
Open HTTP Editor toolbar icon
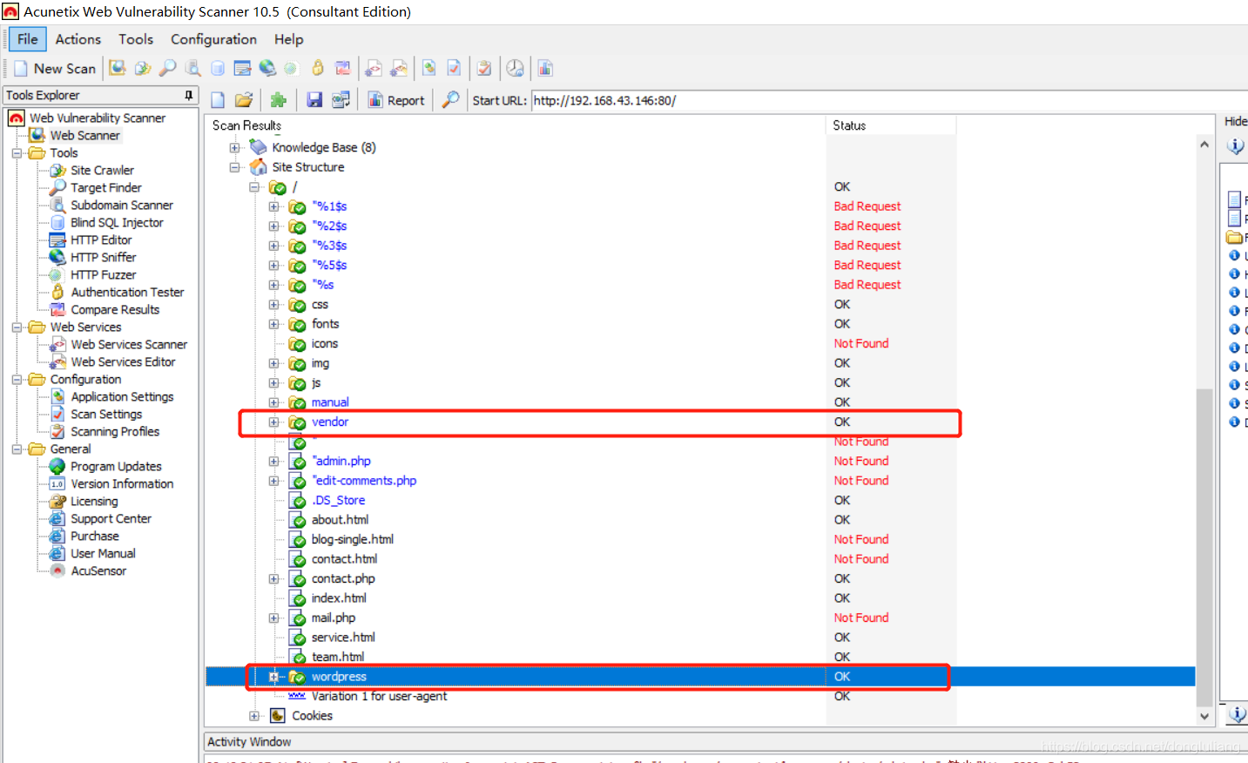[x=243, y=68]
